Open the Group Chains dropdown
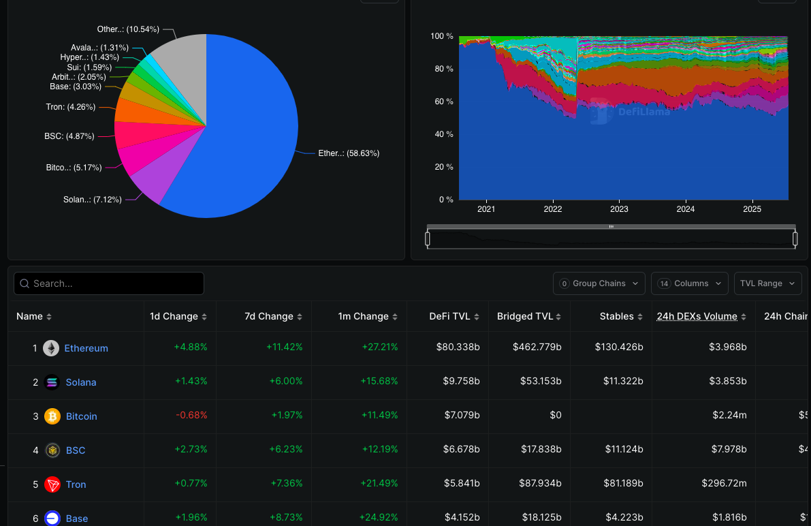Viewport: 811px width, 526px height. pos(599,283)
